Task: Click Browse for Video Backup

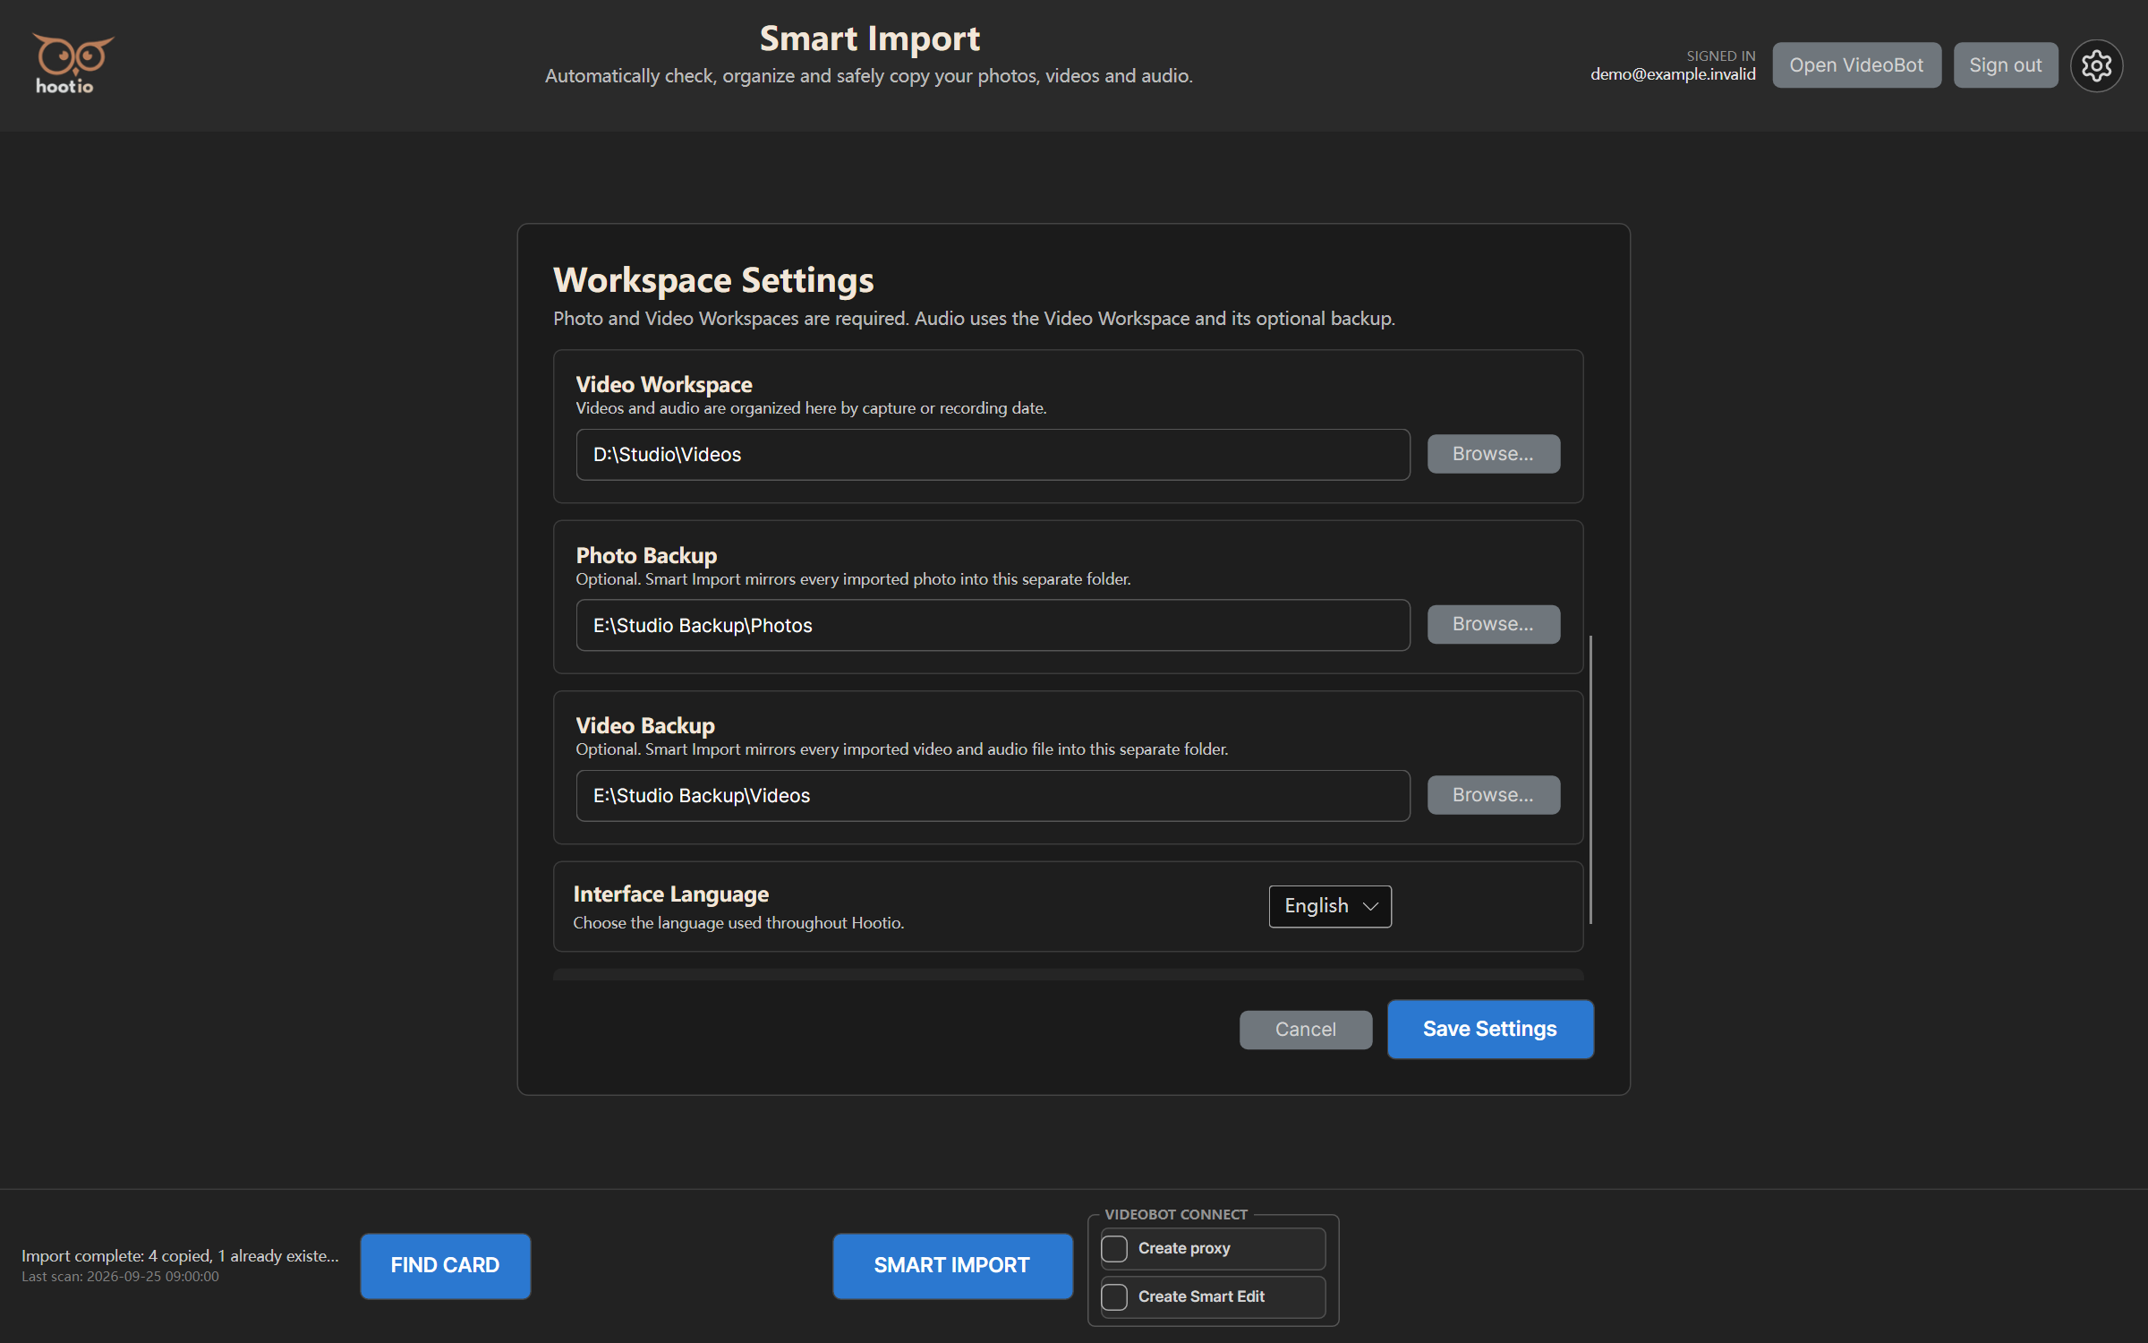Action: point(1493,795)
